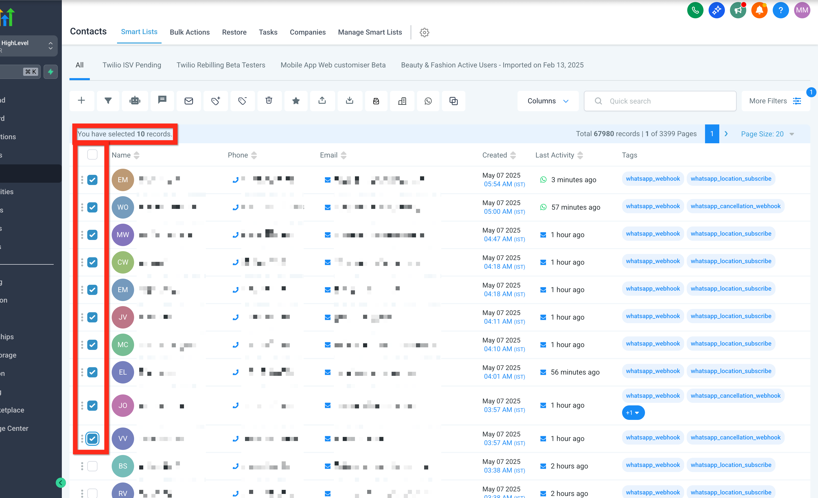Uncheck the CW contact row checkbox

coord(92,262)
